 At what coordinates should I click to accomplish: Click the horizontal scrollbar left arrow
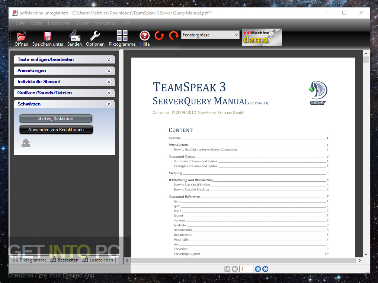[x=127, y=260]
